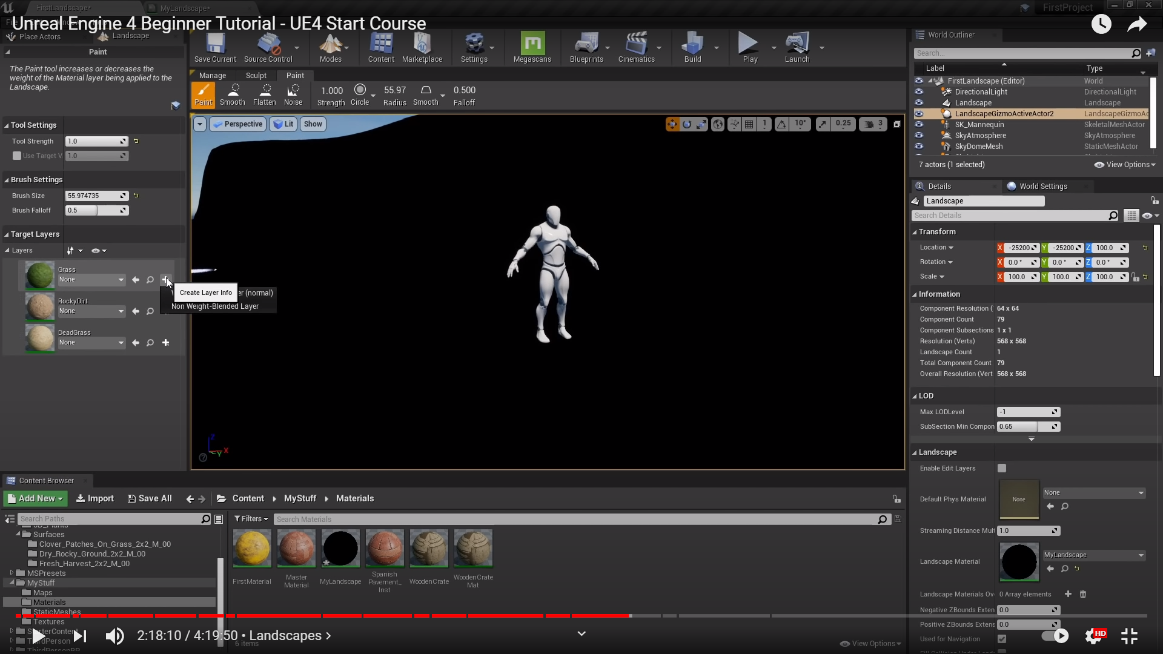This screenshot has width=1163, height=654.
Task: Click the Import button
Action: 95,498
